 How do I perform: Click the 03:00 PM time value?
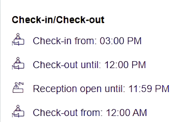pyautogui.click(x=120, y=41)
